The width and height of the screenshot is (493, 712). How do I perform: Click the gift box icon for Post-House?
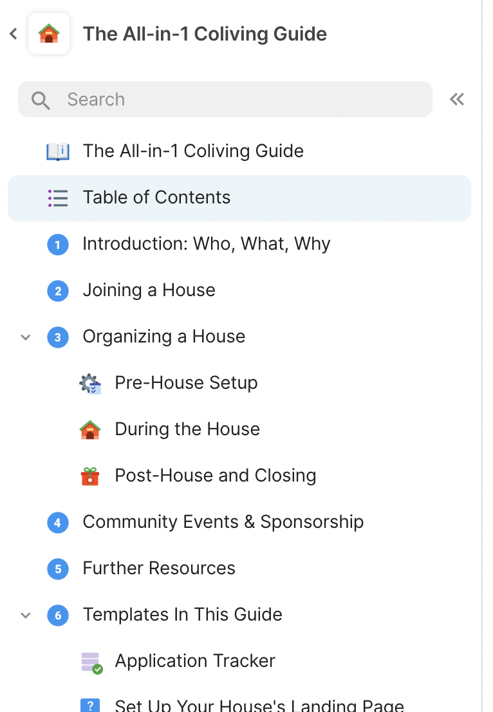coord(90,476)
